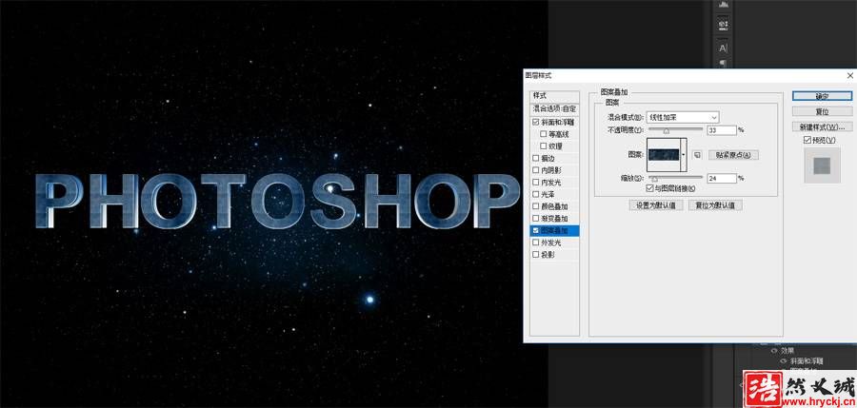Enable the 内阴影 checkbox
Screen dimensions: 857x408
point(535,170)
